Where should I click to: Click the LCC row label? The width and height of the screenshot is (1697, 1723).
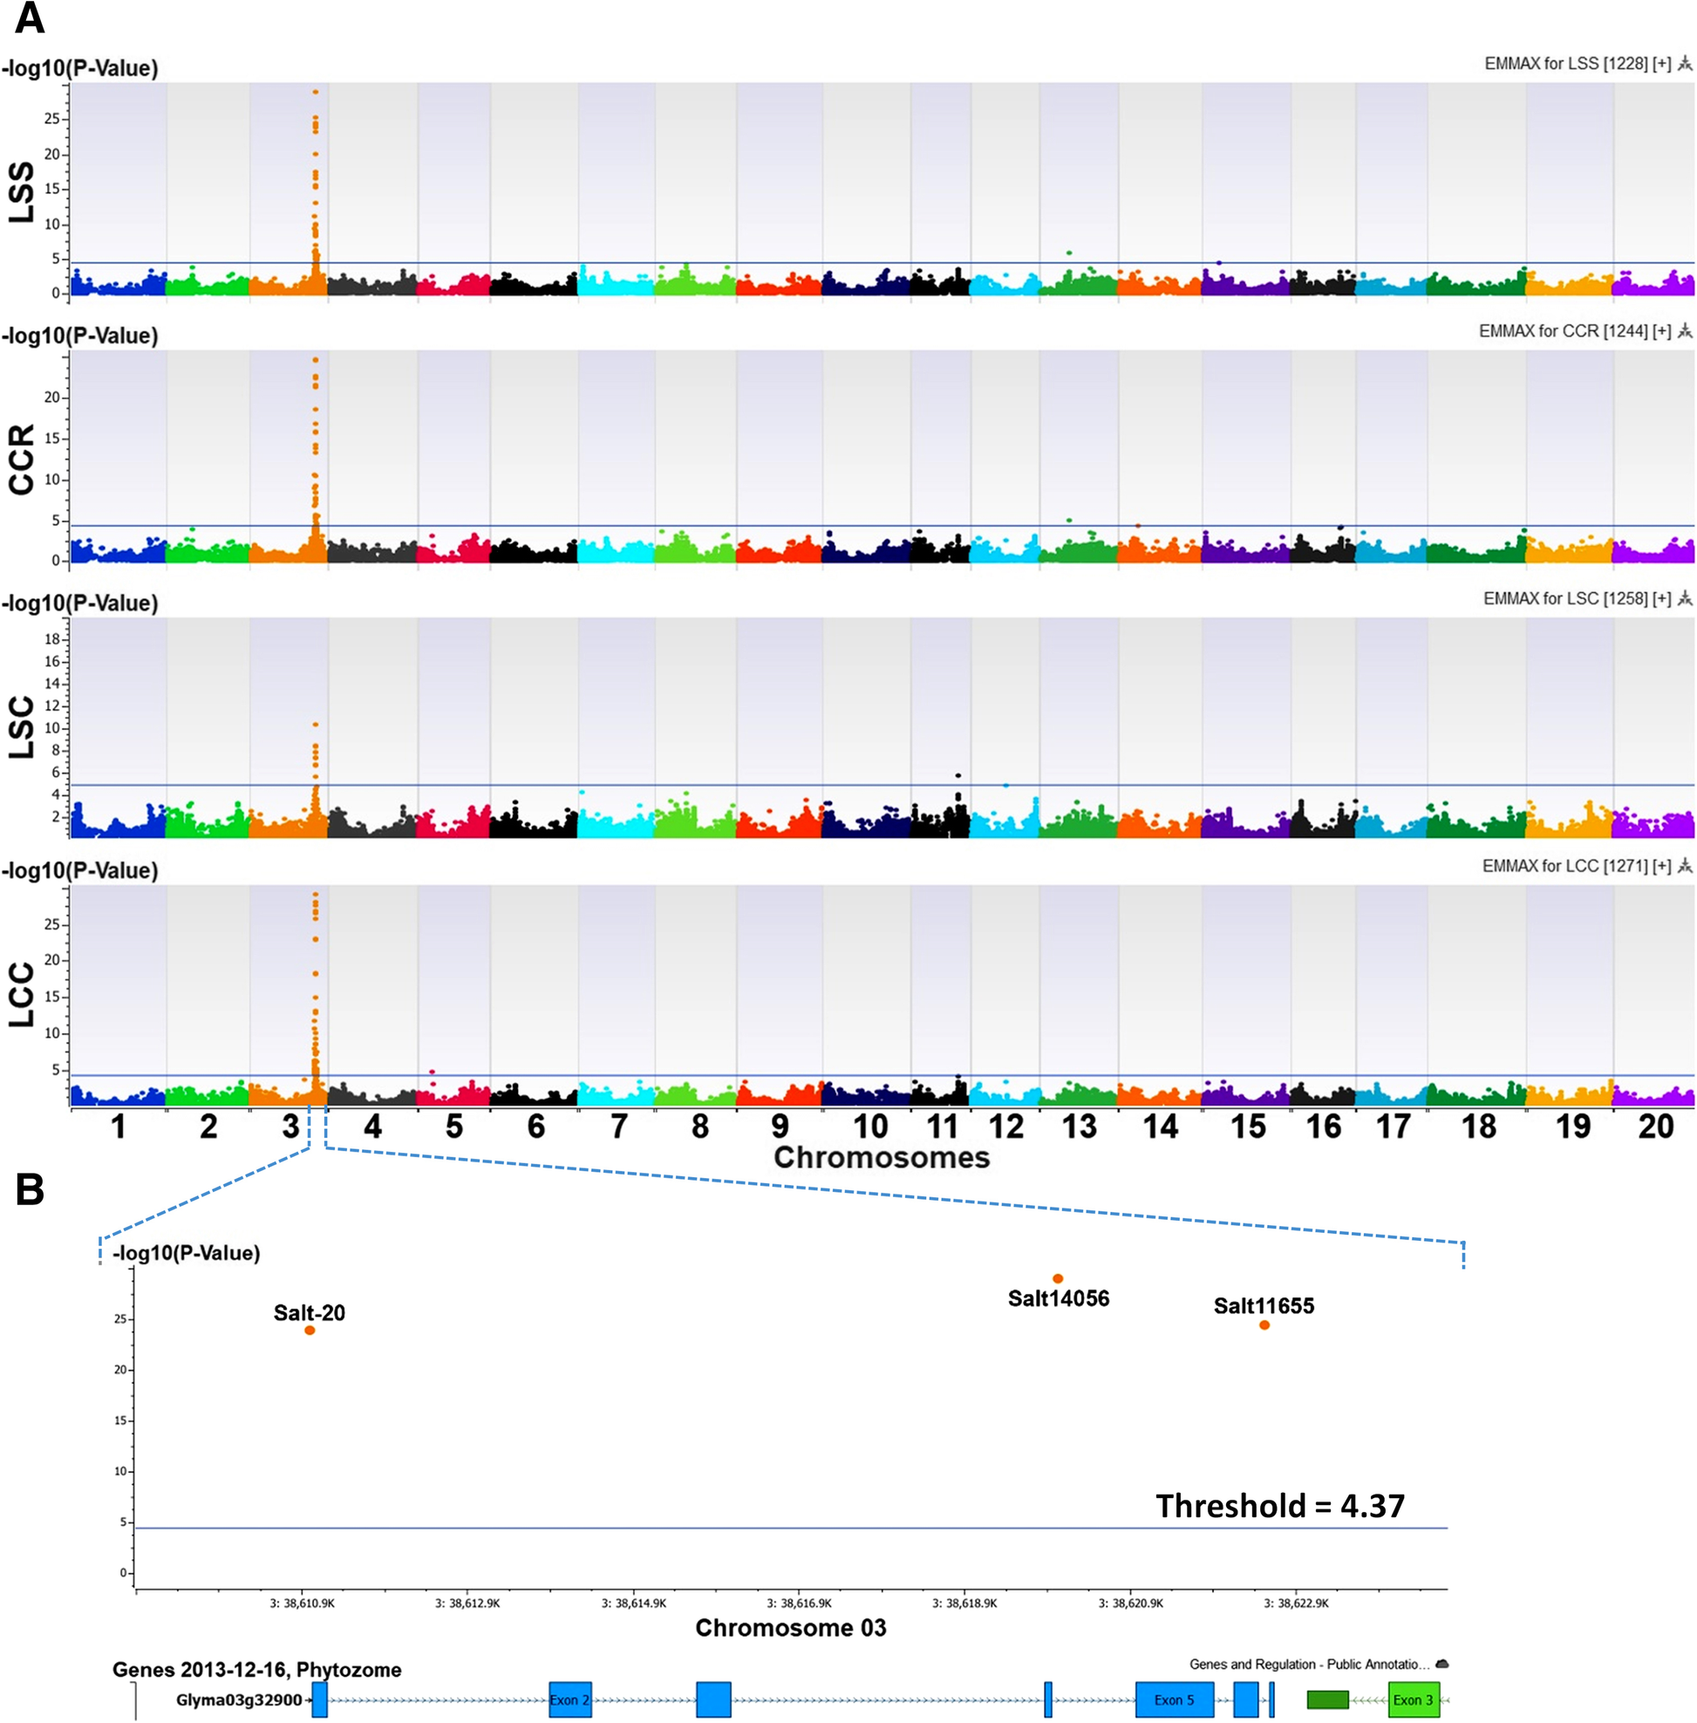[x=21, y=995]
